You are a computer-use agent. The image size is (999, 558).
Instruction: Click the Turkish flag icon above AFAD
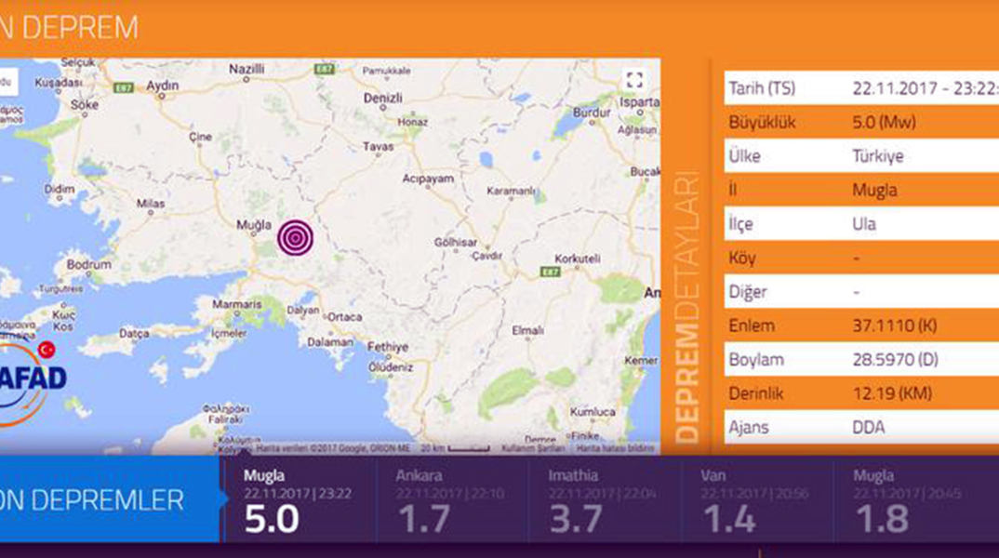[x=46, y=349]
